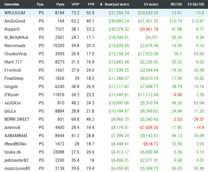
Task: Click winnings value $31,356.74
Action: [119, 13]
